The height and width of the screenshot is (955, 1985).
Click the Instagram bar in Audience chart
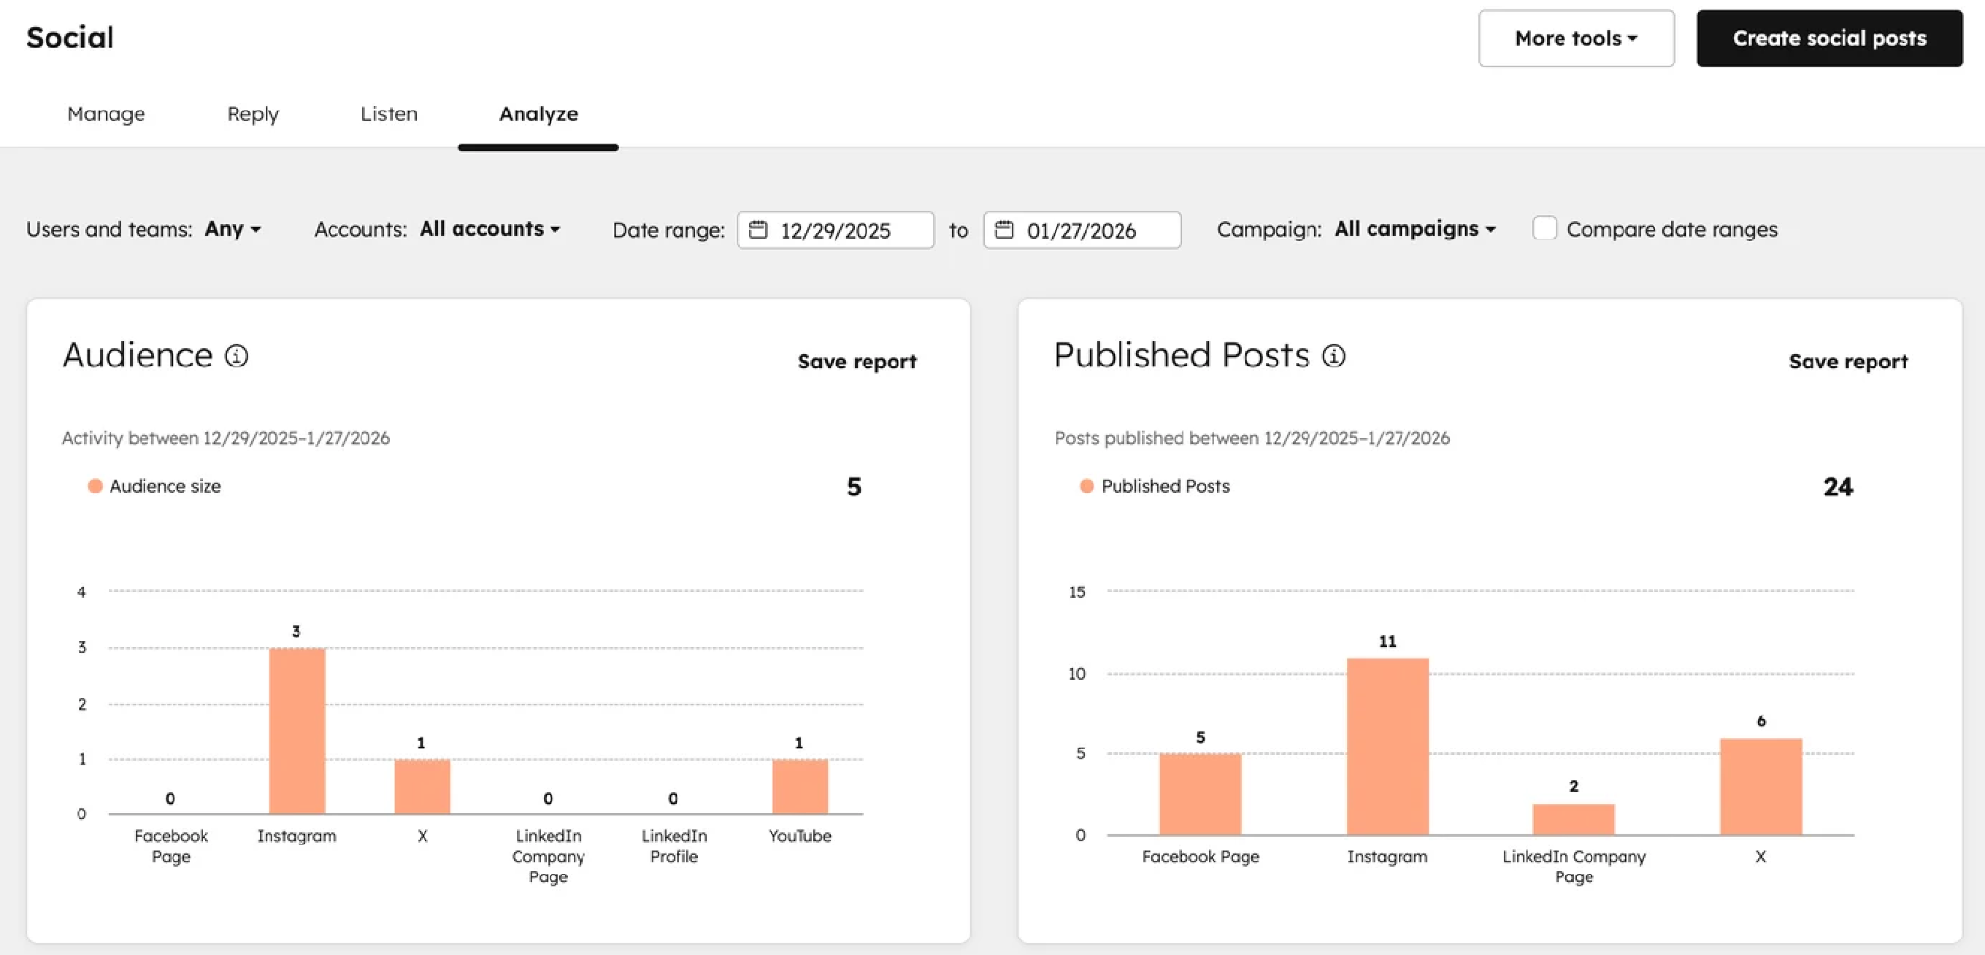click(297, 730)
